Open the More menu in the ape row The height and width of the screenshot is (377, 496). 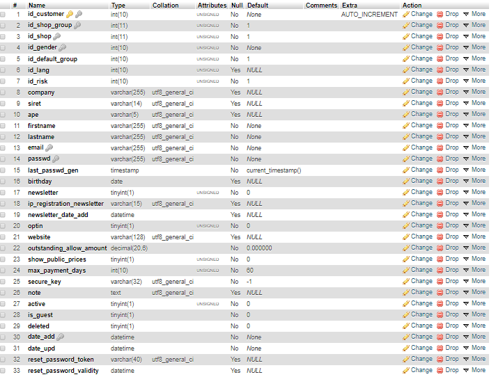(474, 114)
